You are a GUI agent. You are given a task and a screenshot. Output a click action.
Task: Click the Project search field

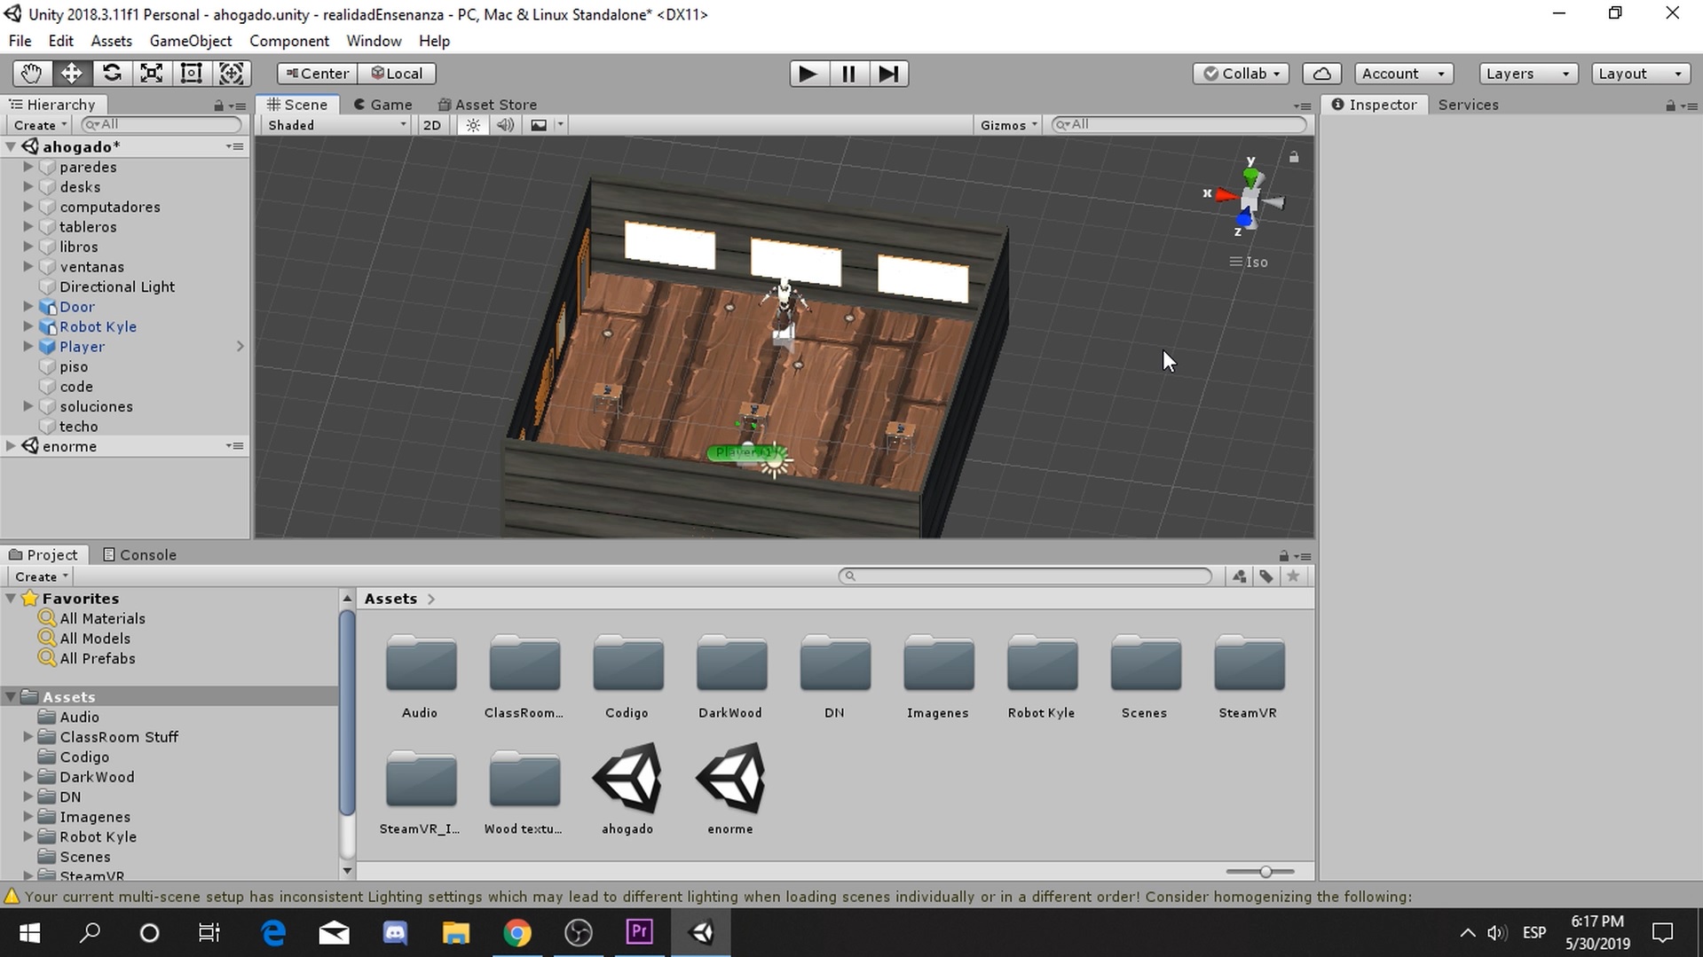[1025, 577]
